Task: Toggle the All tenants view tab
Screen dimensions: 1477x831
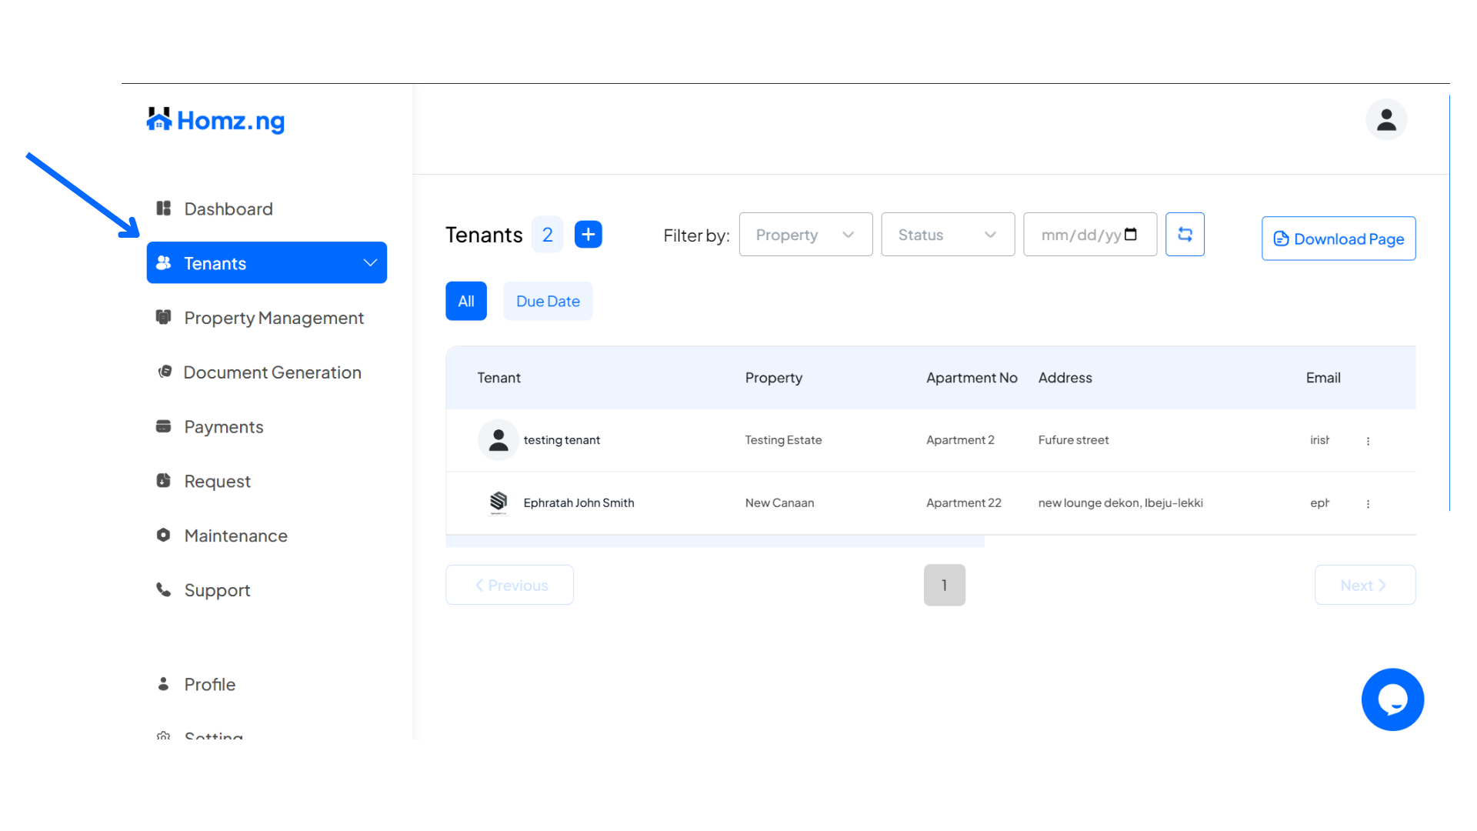Action: [467, 300]
